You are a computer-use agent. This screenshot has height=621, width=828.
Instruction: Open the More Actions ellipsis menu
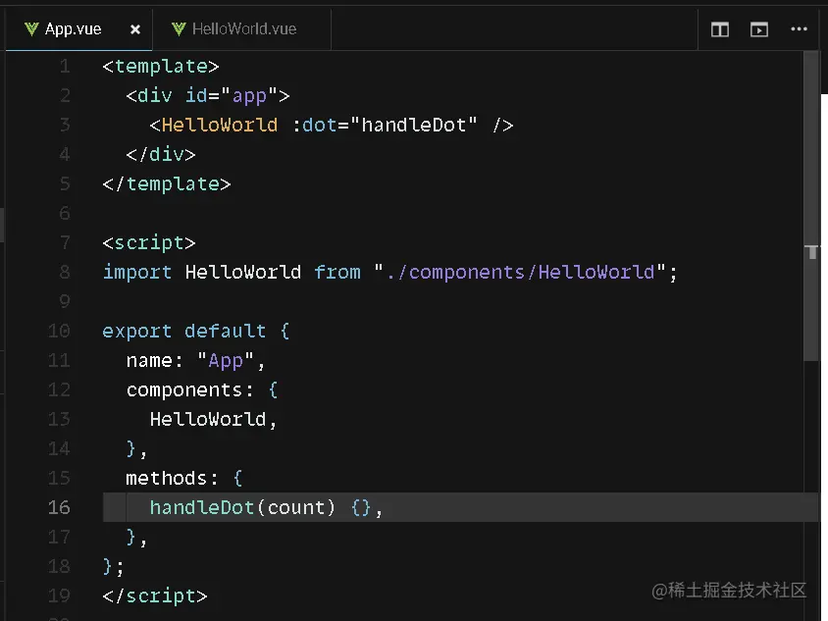799,29
